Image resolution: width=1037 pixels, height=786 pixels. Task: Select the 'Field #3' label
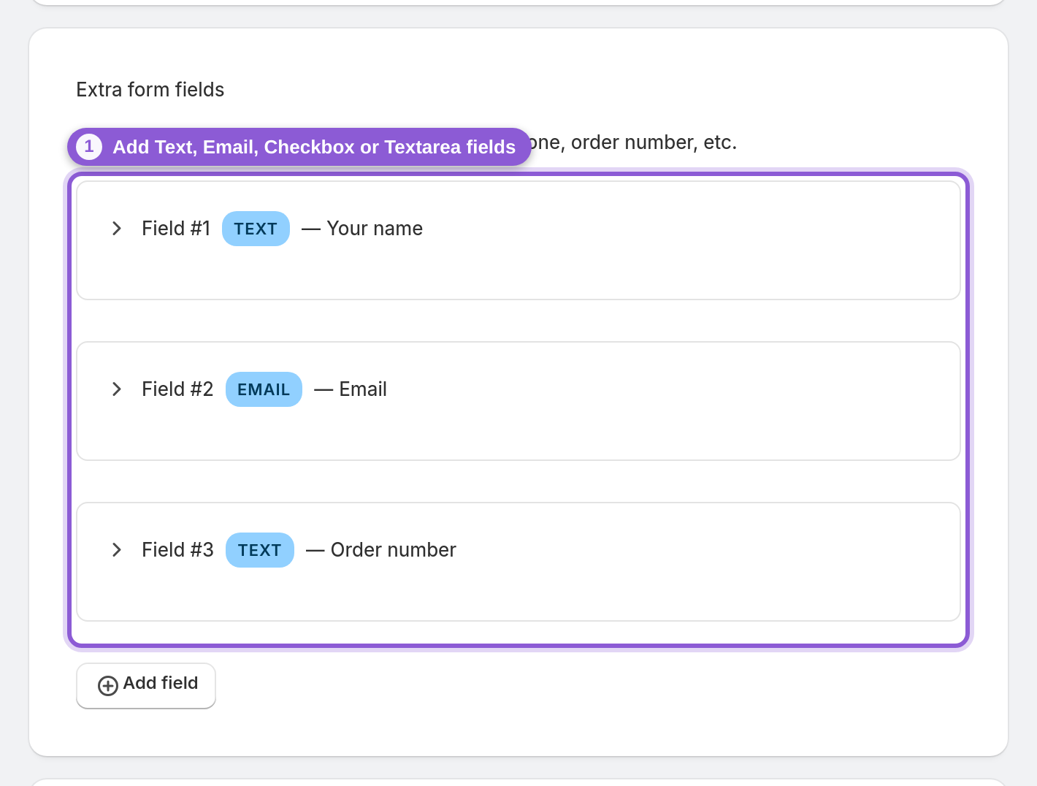[177, 550]
